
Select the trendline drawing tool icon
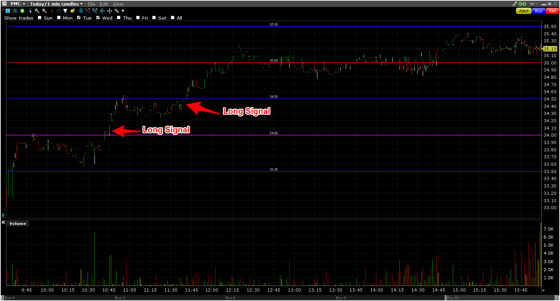pyautogui.click(x=87, y=11)
